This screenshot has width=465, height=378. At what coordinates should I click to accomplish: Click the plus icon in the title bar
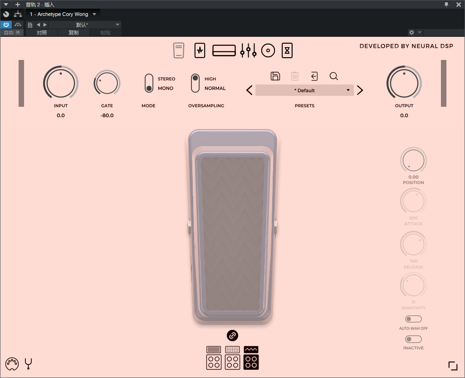18,5
